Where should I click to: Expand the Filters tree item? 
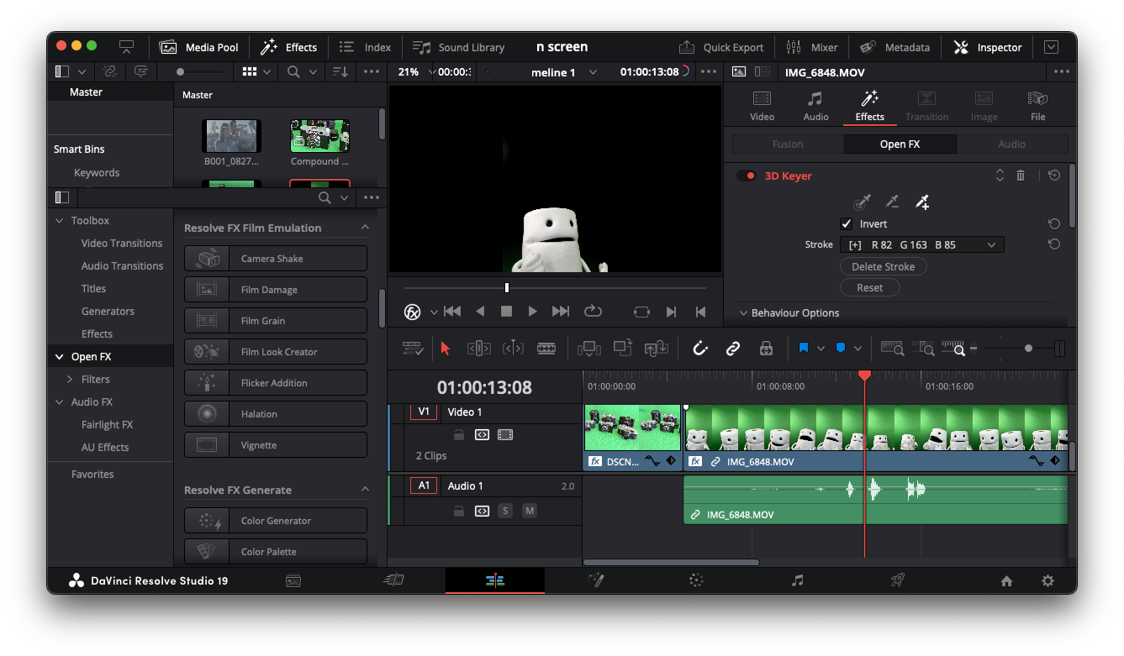tap(70, 380)
